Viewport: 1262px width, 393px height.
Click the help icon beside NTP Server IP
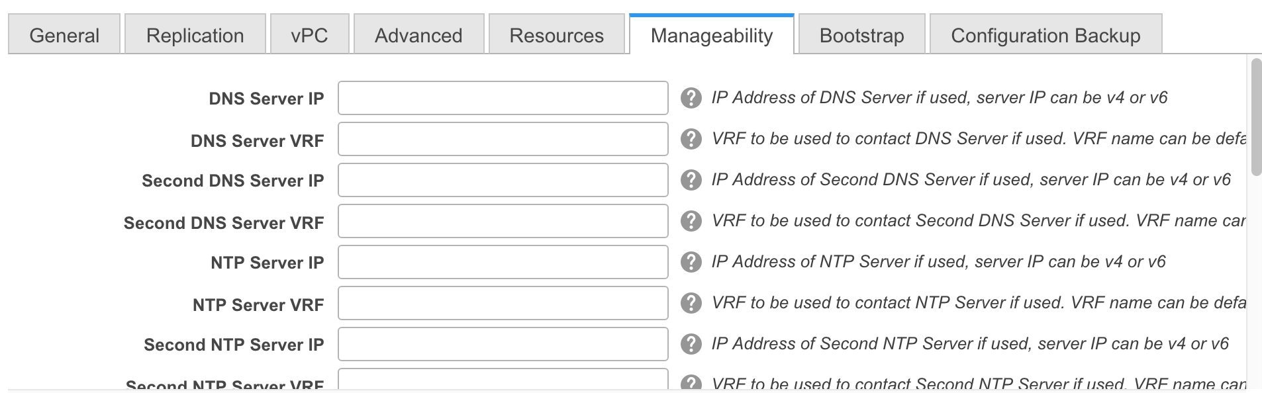pos(691,262)
